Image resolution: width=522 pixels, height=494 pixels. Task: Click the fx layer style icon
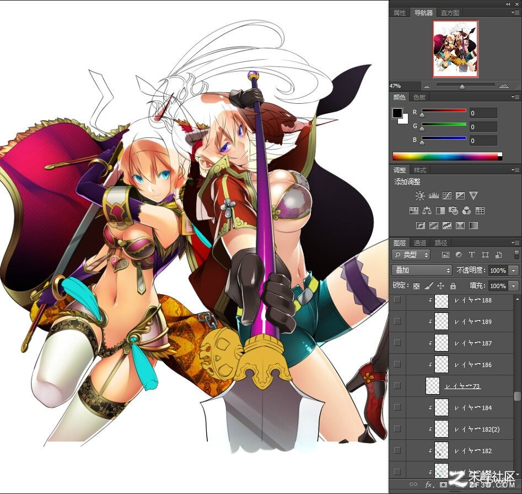tap(428, 484)
